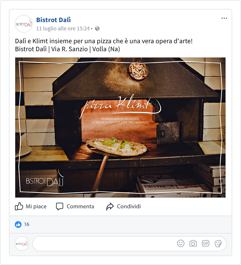Open the Bistrot Dalì profile picture in header
The width and height of the screenshot is (241, 265).
point(24,24)
